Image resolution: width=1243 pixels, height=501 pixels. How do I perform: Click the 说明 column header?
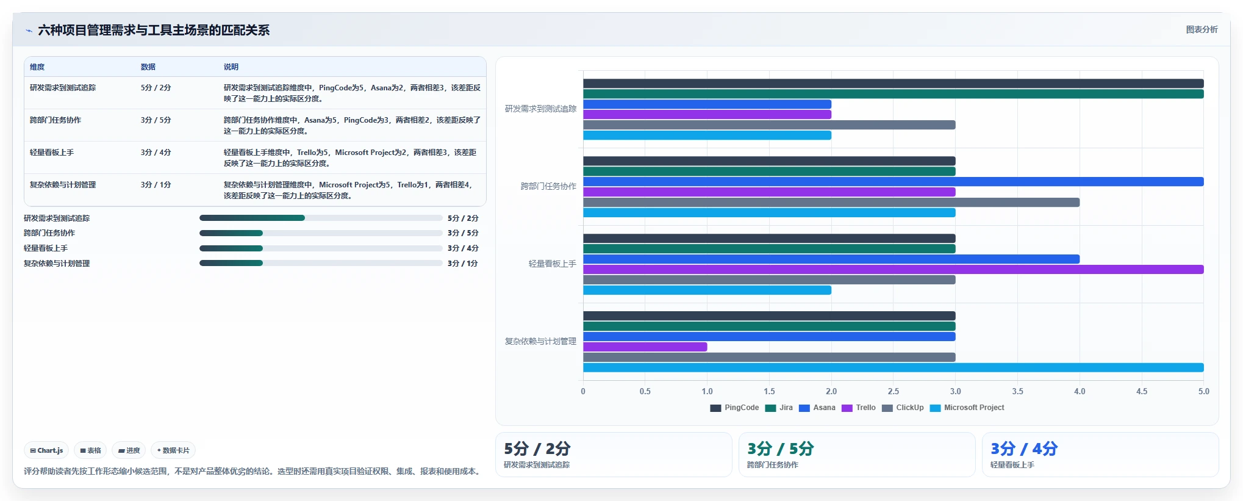click(231, 67)
